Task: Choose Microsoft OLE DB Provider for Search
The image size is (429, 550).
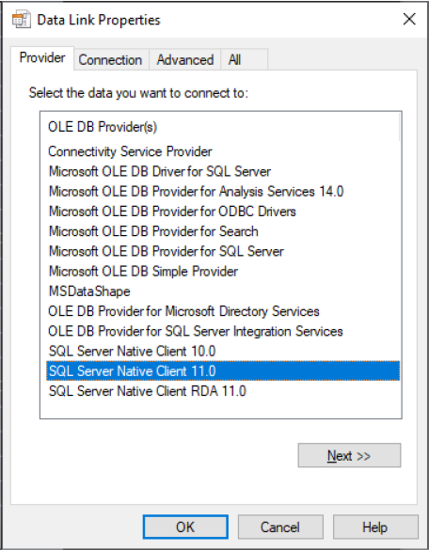Action: coord(223,231)
